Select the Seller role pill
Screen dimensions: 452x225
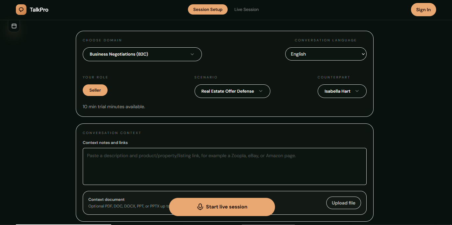[95, 90]
